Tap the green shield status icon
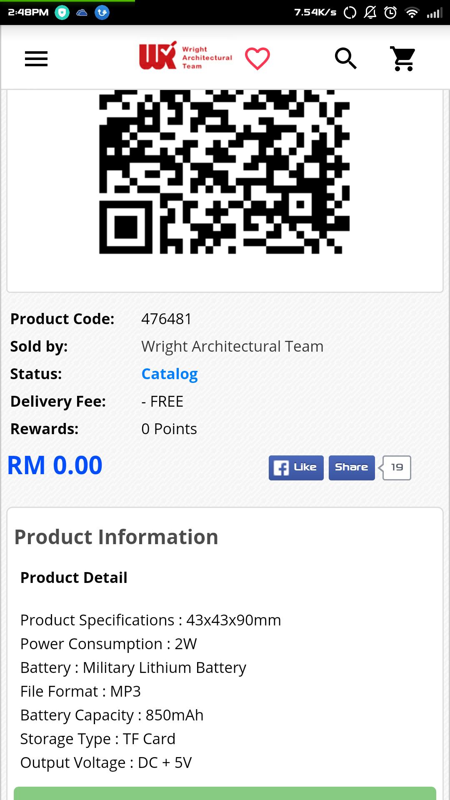This screenshot has width=450, height=800. click(62, 12)
